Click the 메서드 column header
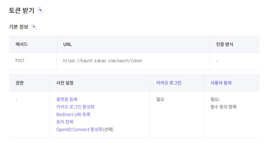Image resolution: width=277 pixels, height=151 pixels. point(21,44)
